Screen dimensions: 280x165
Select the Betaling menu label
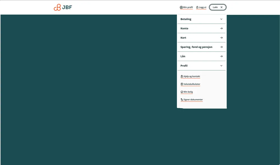(x=186, y=19)
